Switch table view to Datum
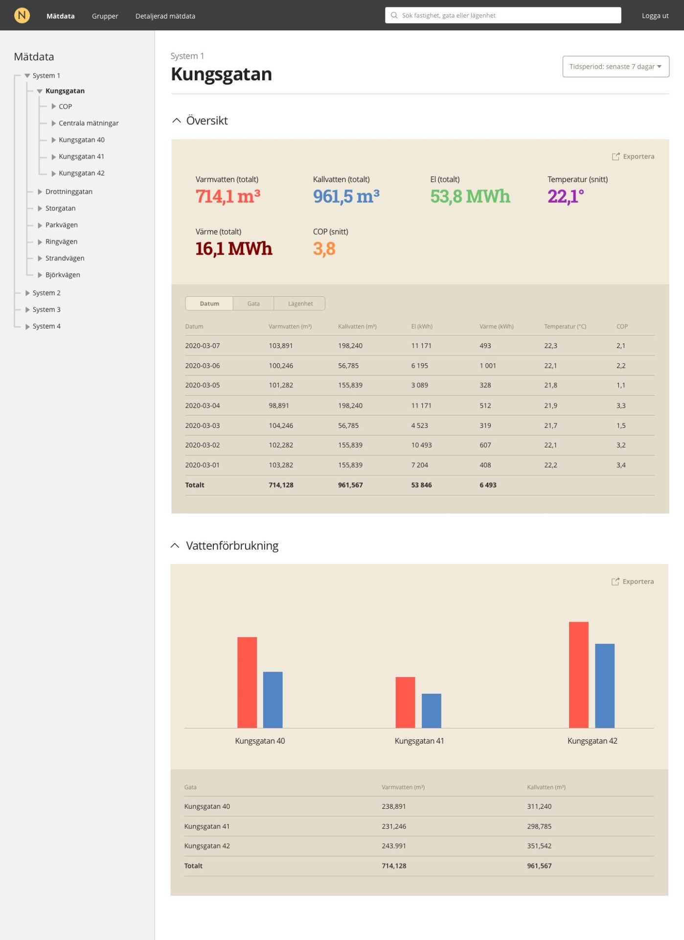This screenshot has height=940, width=684. (x=209, y=304)
